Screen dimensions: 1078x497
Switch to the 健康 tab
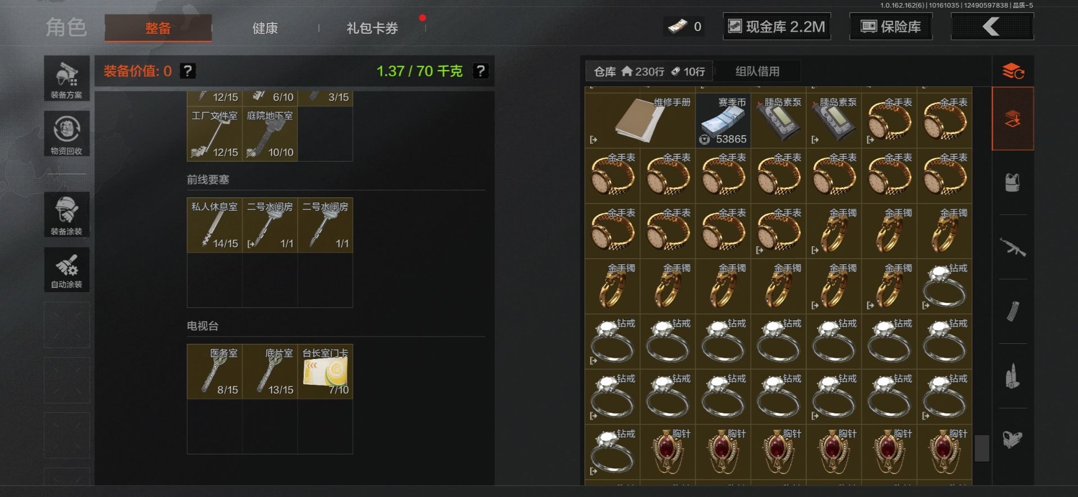click(x=265, y=28)
